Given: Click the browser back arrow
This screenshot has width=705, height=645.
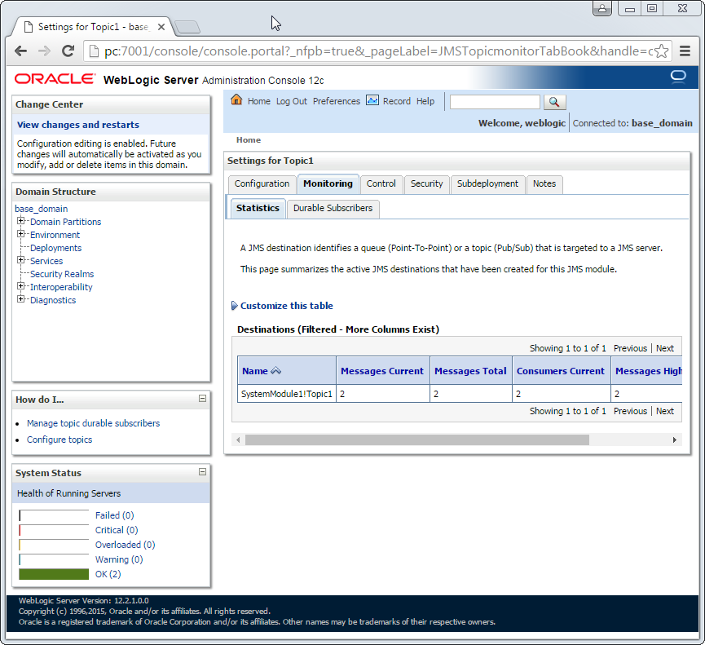Looking at the screenshot, I should coord(20,51).
